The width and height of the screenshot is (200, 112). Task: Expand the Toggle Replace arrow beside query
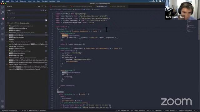pos(6,10)
